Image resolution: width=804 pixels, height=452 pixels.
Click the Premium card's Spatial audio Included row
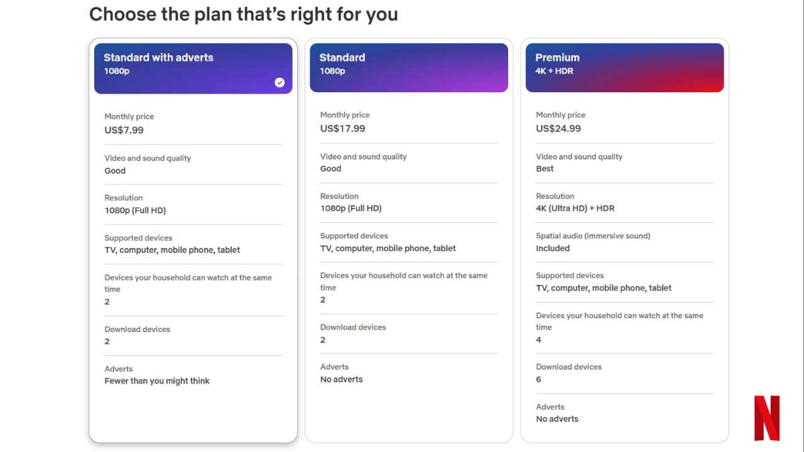[624, 242]
